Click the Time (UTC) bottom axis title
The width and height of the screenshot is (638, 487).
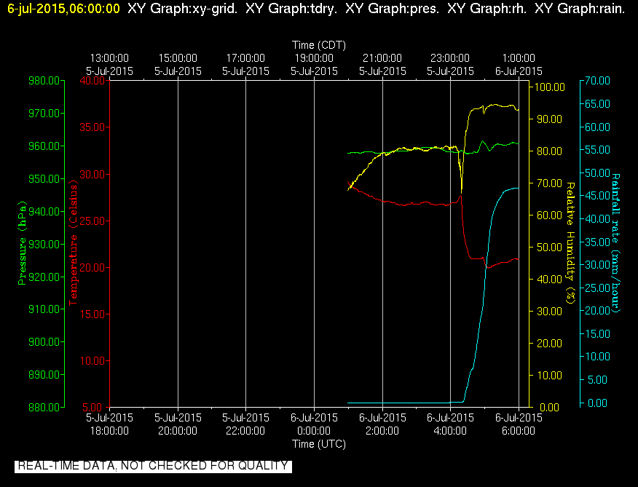(x=319, y=444)
